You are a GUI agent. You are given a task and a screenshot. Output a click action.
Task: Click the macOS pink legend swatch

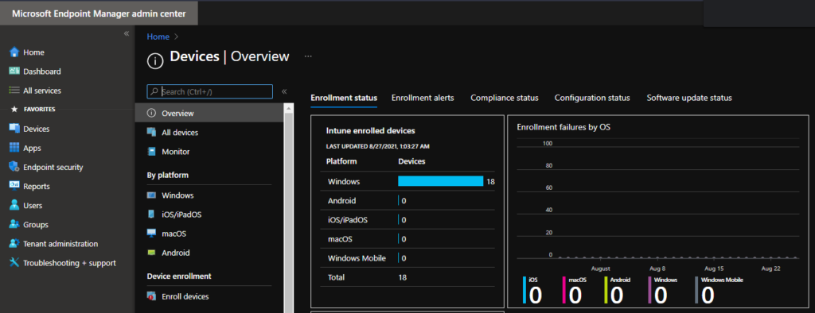564,290
